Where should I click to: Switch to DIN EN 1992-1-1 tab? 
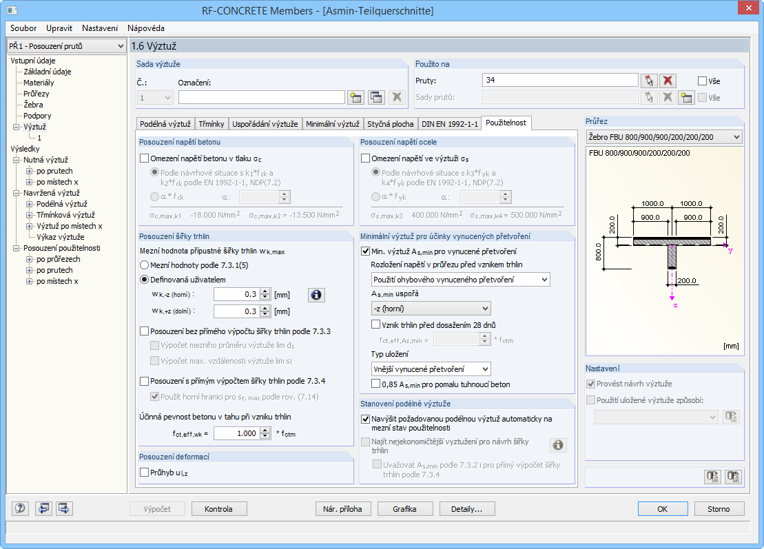450,124
